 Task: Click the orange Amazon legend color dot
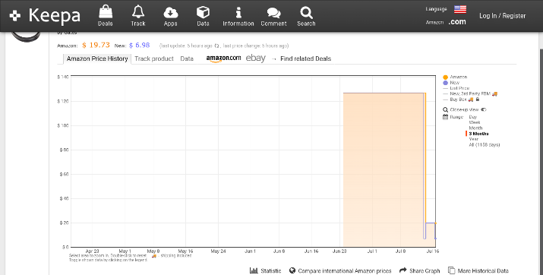click(445, 77)
